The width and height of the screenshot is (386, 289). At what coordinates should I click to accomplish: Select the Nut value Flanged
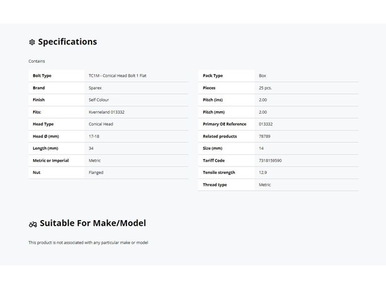(x=96, y=173)
